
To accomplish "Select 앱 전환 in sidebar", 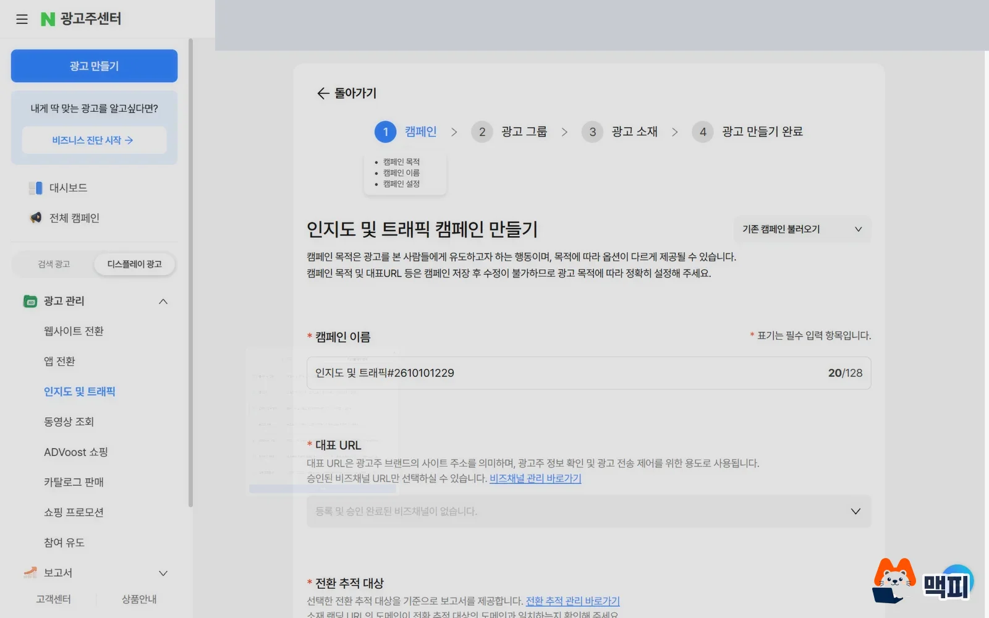I will pyautogui.click(x=59, y=362).
